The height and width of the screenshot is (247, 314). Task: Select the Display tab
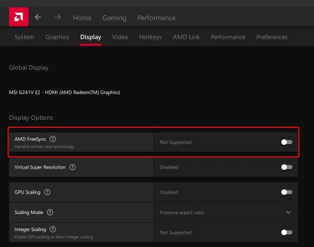pyautogui.click(x=90, y=37)
